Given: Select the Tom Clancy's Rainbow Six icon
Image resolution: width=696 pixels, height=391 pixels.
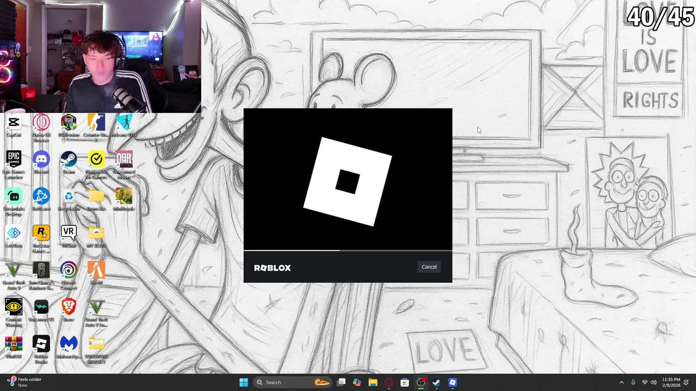Looking at the screenshot, I should (41, 276).
